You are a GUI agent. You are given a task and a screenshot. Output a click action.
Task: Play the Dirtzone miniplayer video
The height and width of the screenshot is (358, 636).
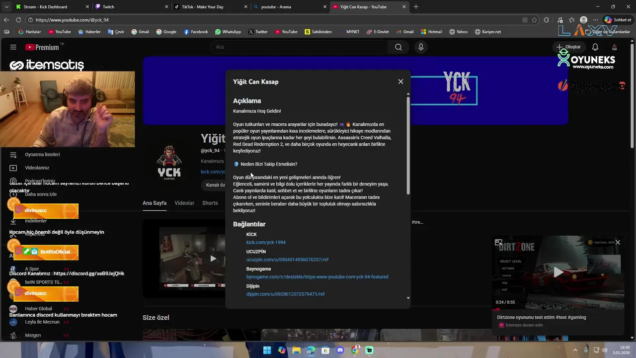pos(558,272)
